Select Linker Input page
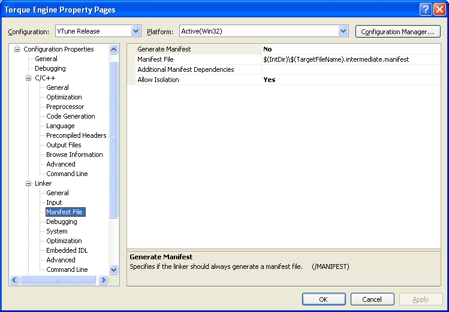 (54, 202)
